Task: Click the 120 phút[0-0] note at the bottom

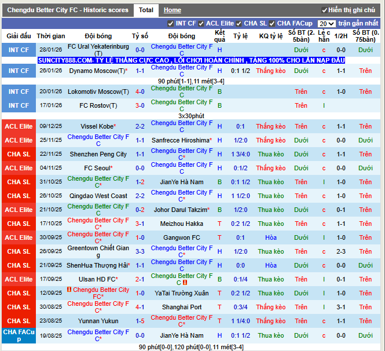Action: click(192, 347)
